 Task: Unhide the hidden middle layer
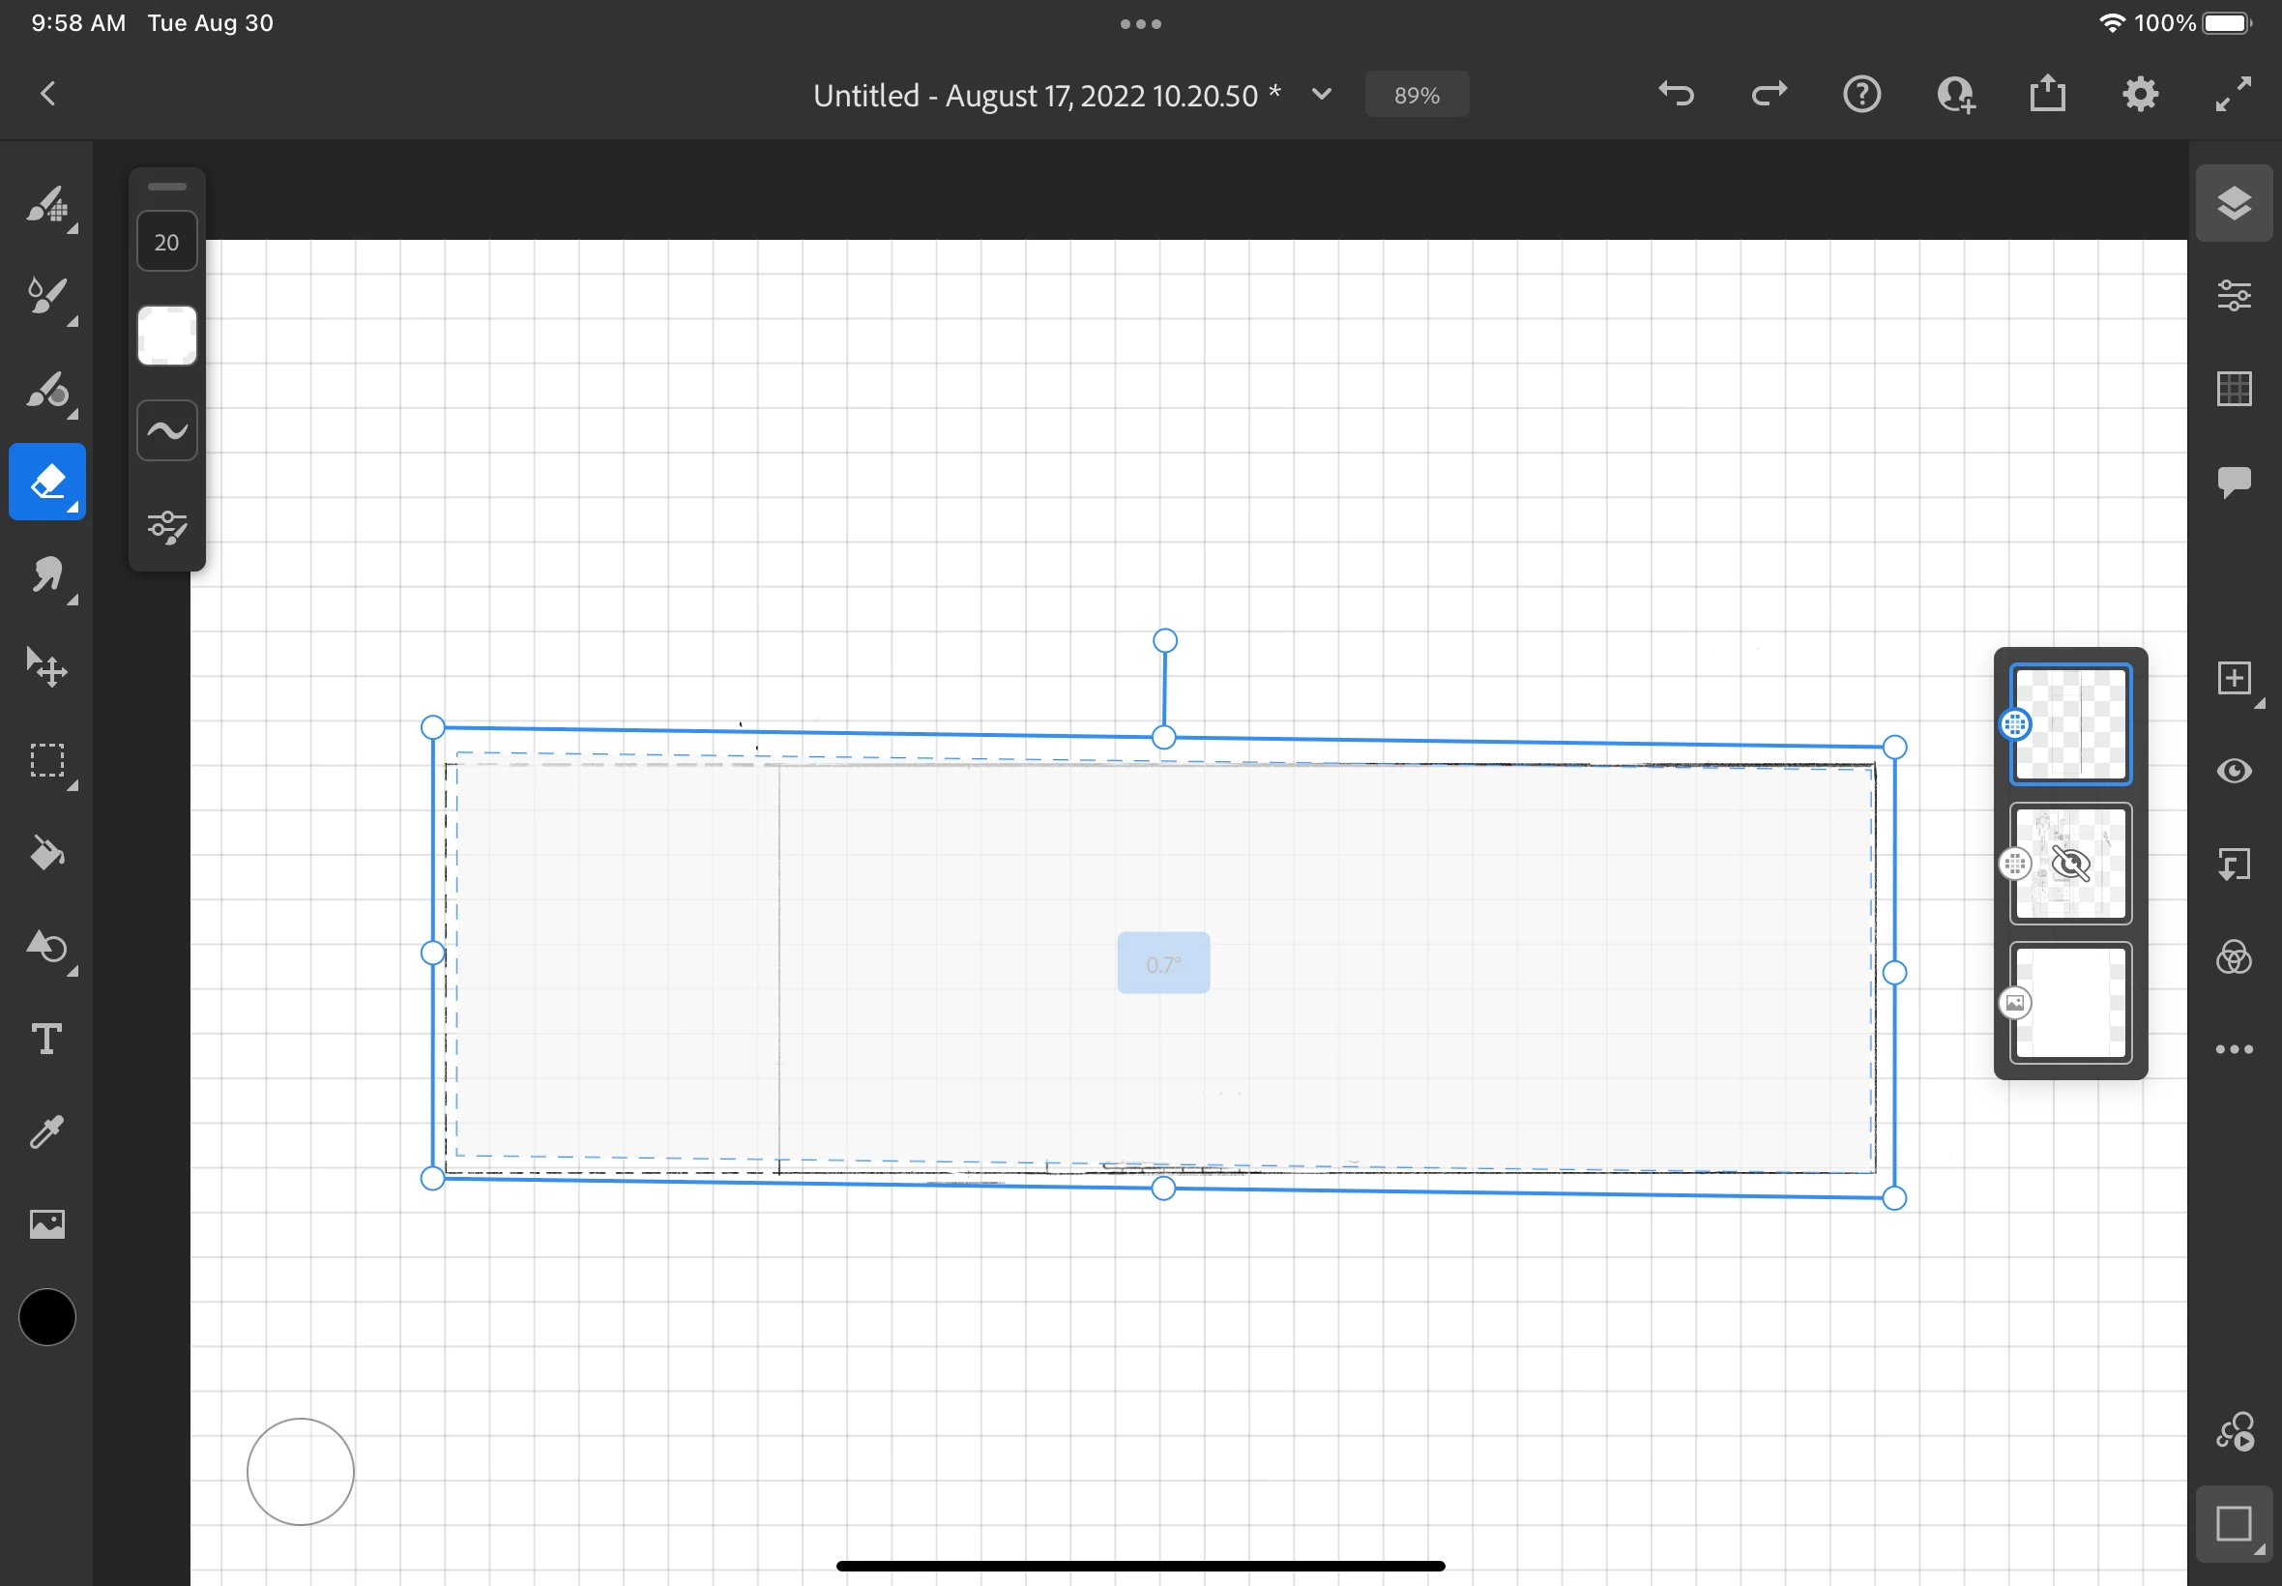[x=2070, y=865]
